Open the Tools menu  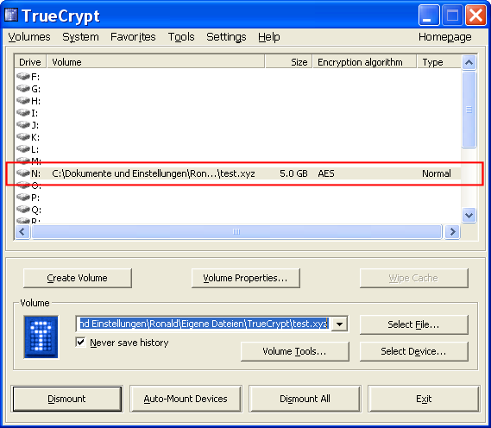tap(181, 37)
